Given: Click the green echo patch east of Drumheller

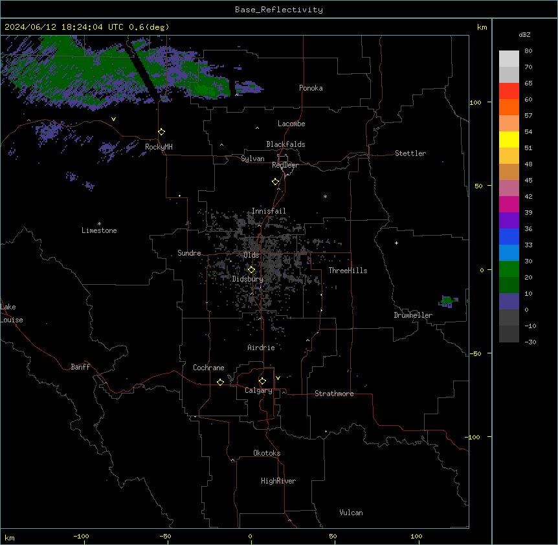Looking at the screenshot, I should [448, 302].
